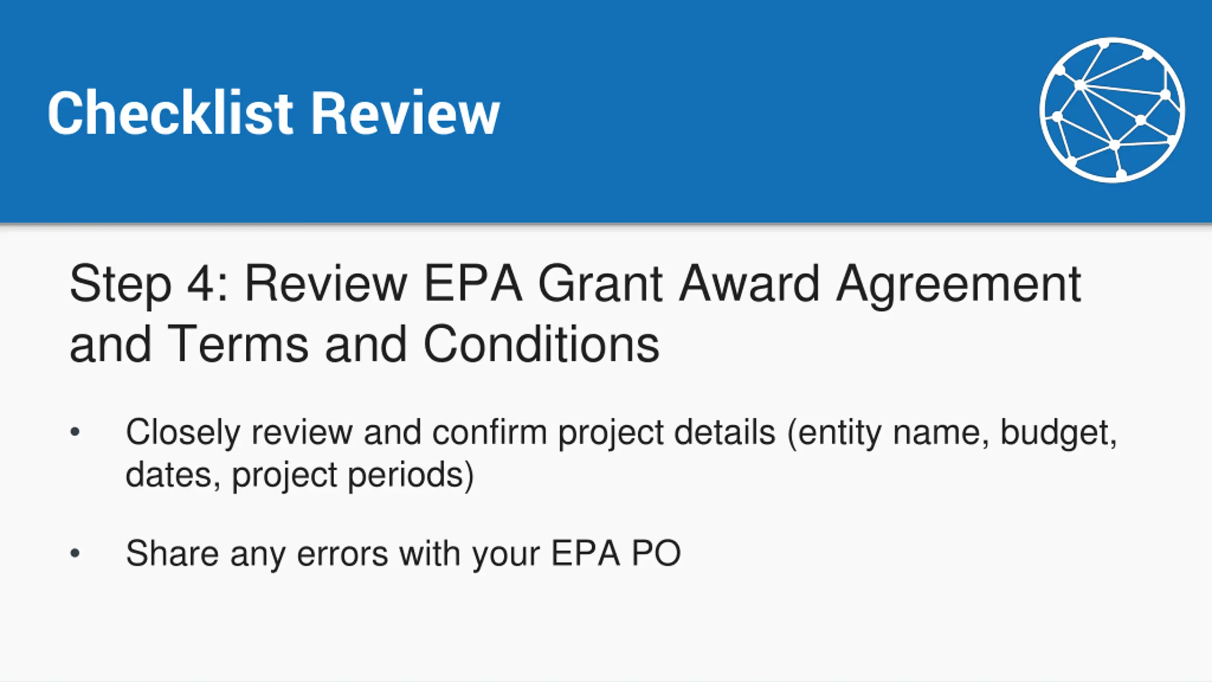Click the "project details" phrase
The height and width of the screenshot is (682, 1212).
coord(667,433)
